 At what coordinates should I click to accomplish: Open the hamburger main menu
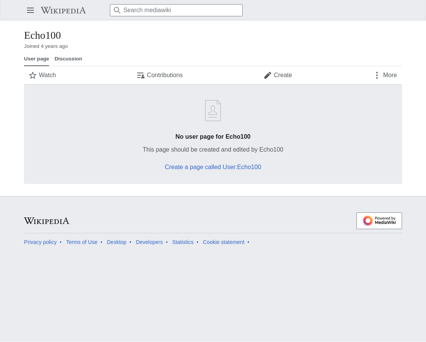click(30, 10)
